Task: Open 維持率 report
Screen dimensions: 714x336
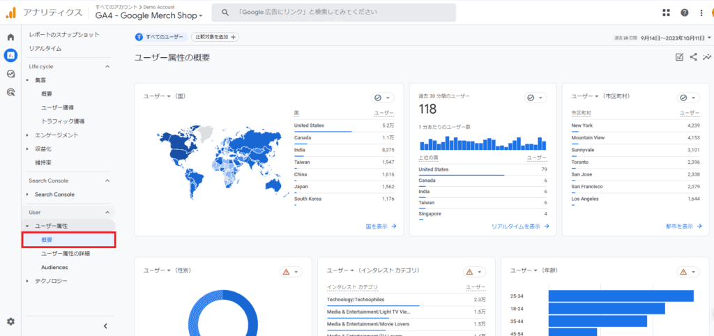Action: 43,162
